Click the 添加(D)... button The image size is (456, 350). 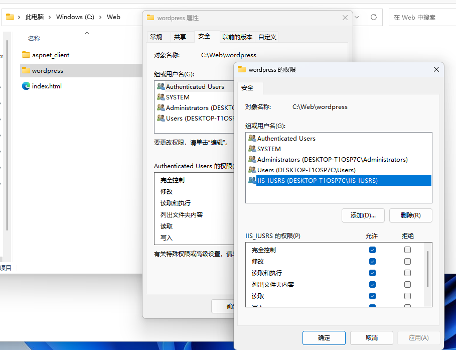point(363,215)
